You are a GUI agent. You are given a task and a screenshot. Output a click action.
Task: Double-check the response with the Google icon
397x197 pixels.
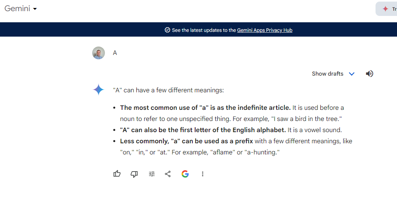pyautogui.click(x=185, y=174)
